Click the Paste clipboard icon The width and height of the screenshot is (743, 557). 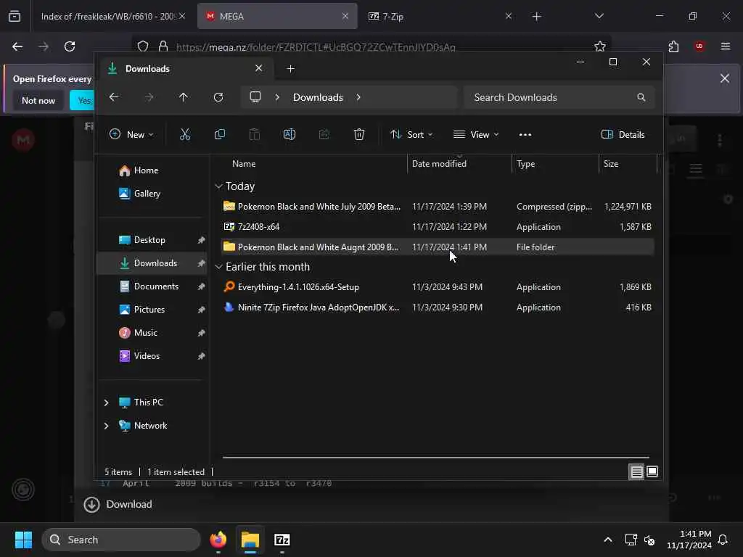point(255,134)
